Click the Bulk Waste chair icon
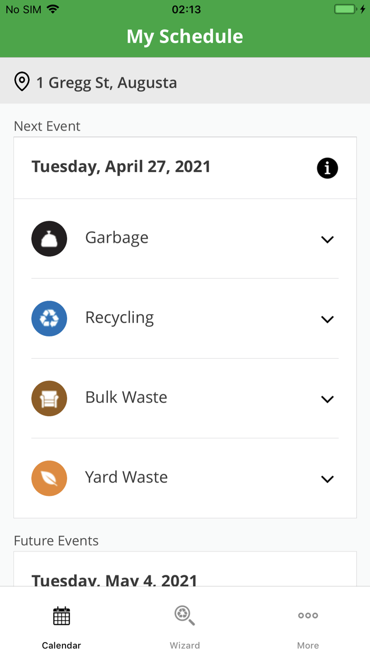This screenshot has height=657, width=370. [x=49, y=398]
